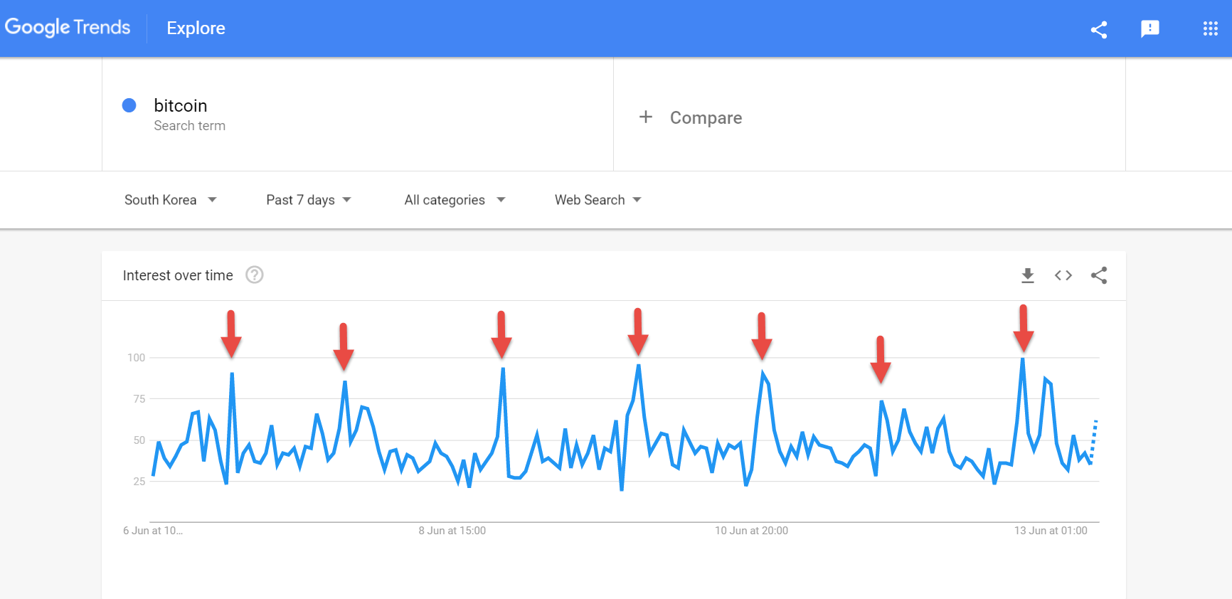
Task: Click the embed code icon on the chart
Action: tap(1063, 275)
